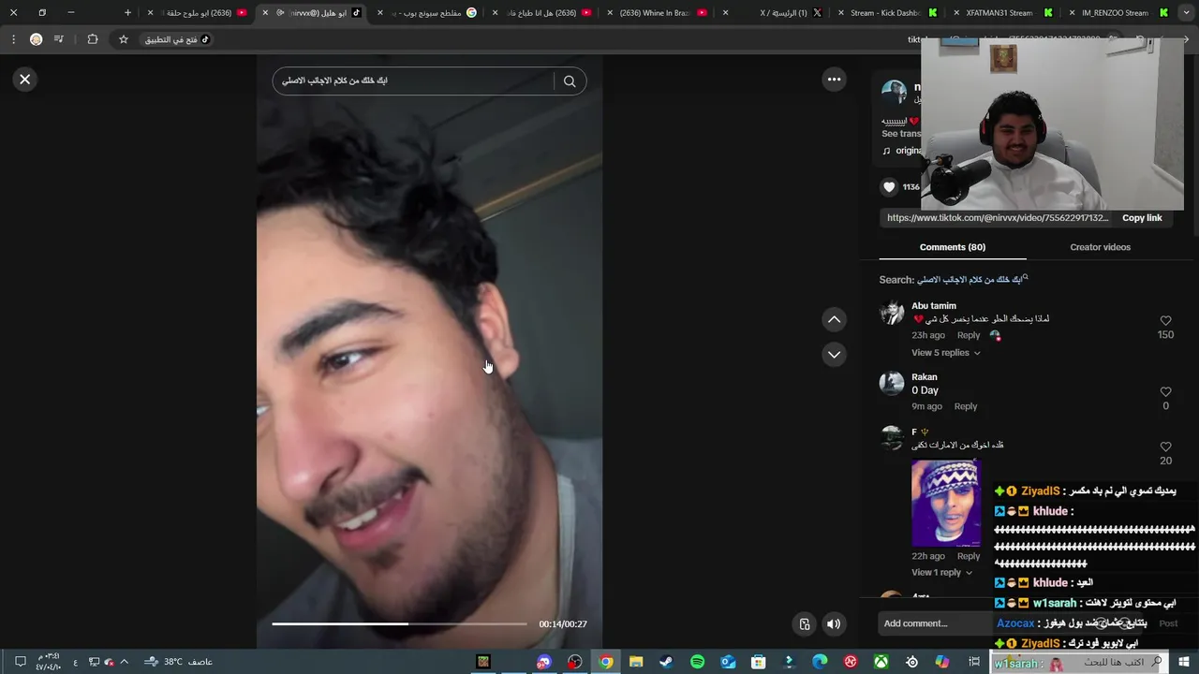1199x674 pixels.
Task: Expand 'View 5 replies' under Abu tamim
Action: (945, 353)
